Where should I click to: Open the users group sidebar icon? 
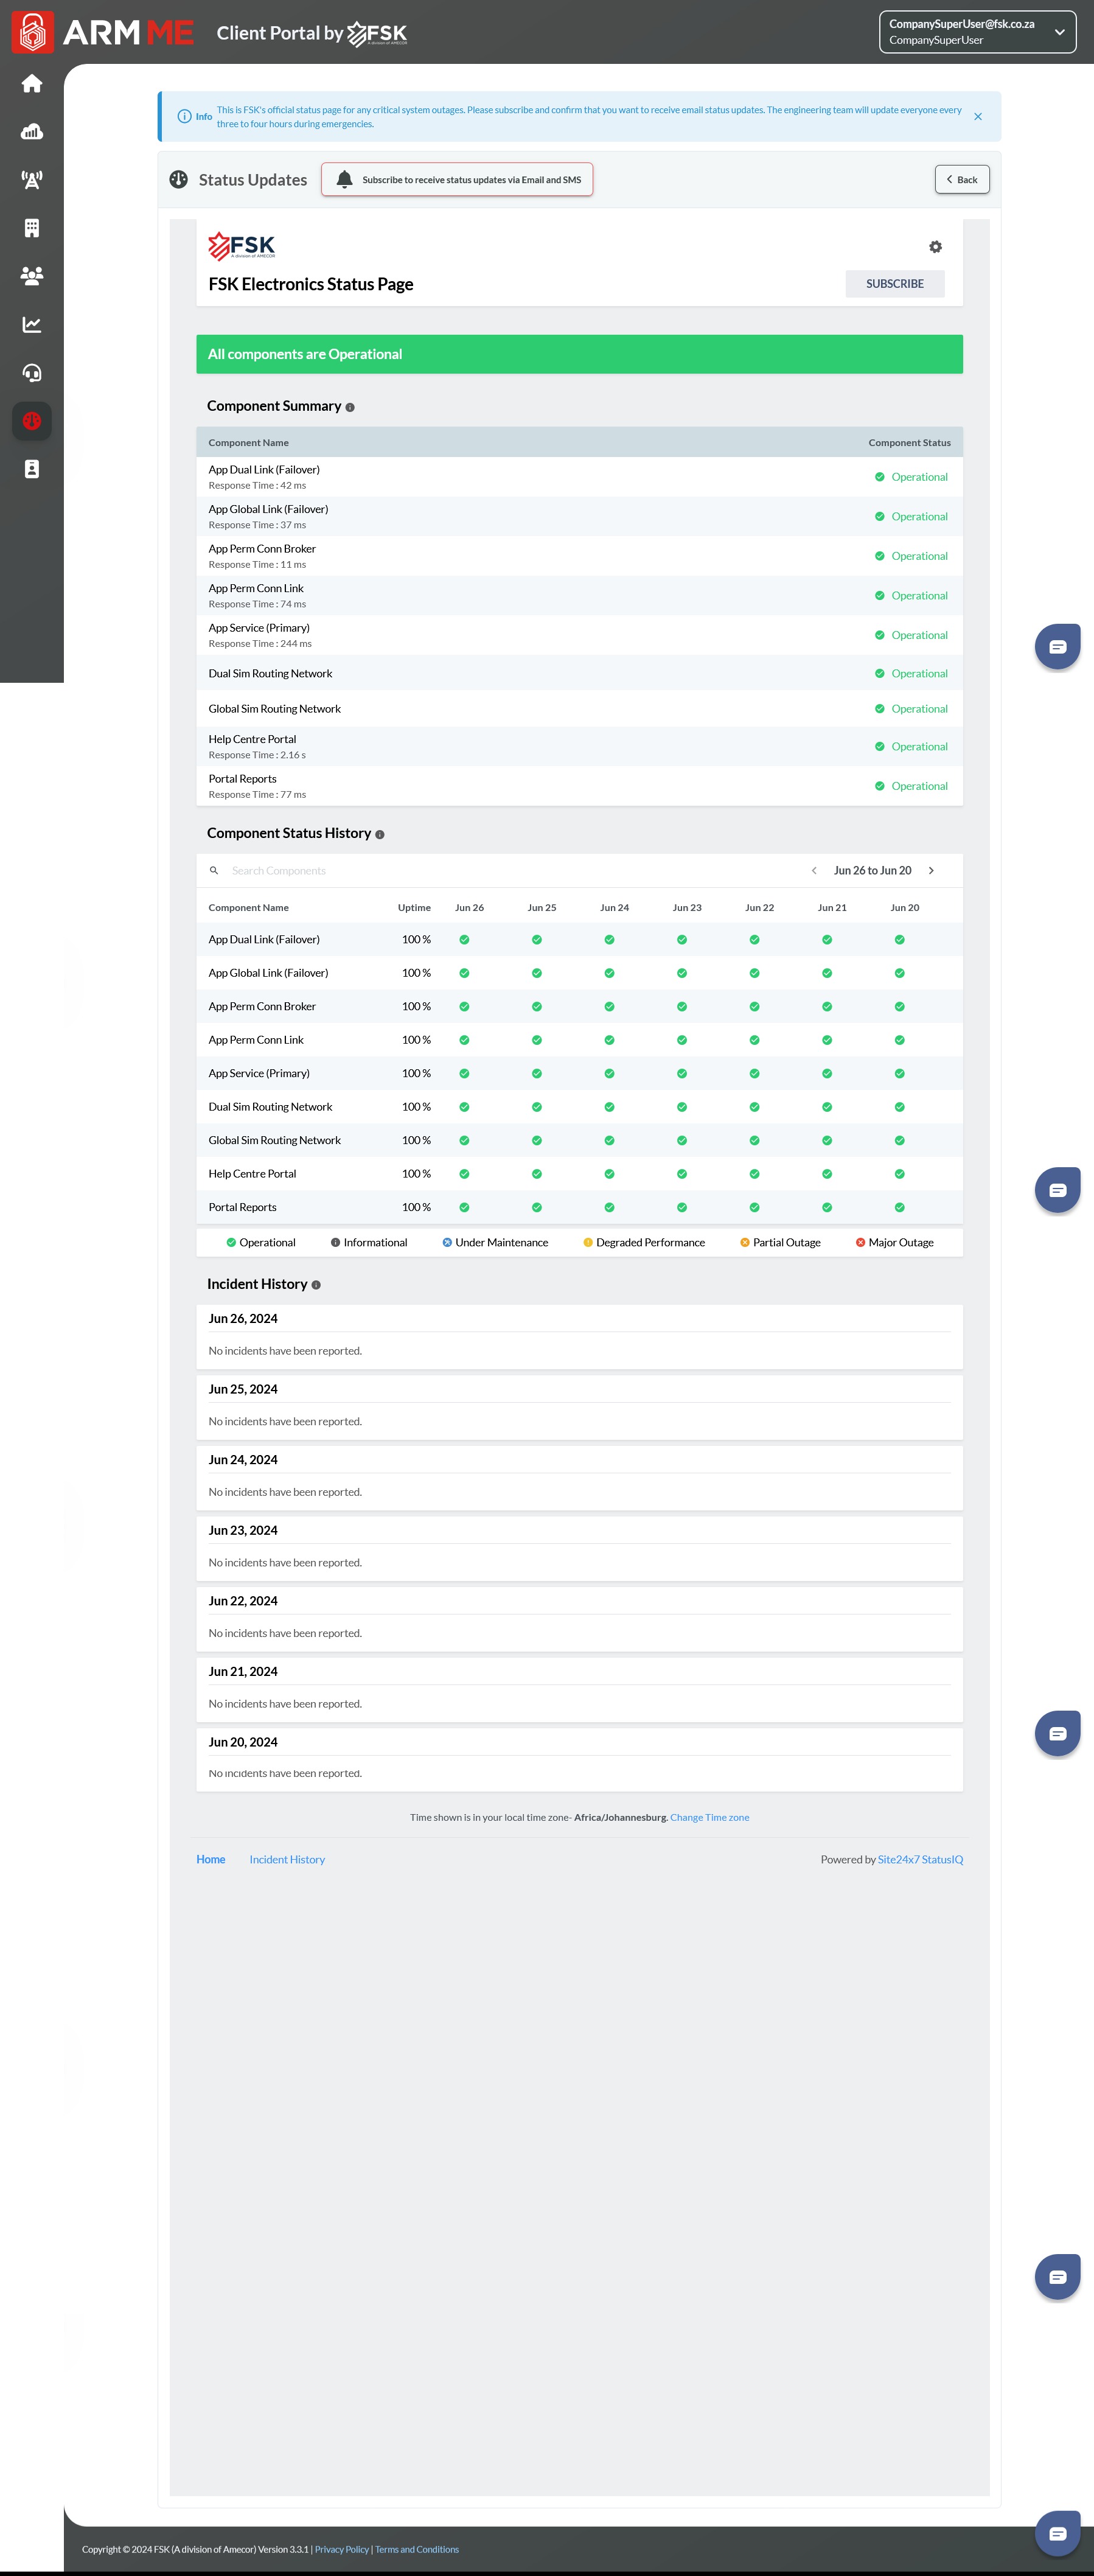tap(32, 276)
